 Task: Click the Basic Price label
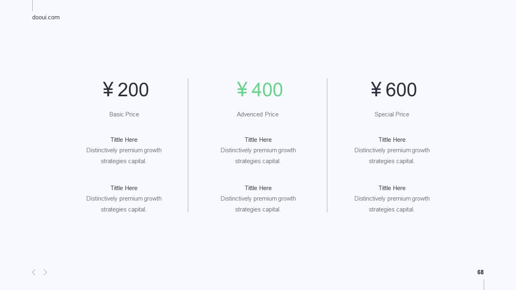(124, 114)
